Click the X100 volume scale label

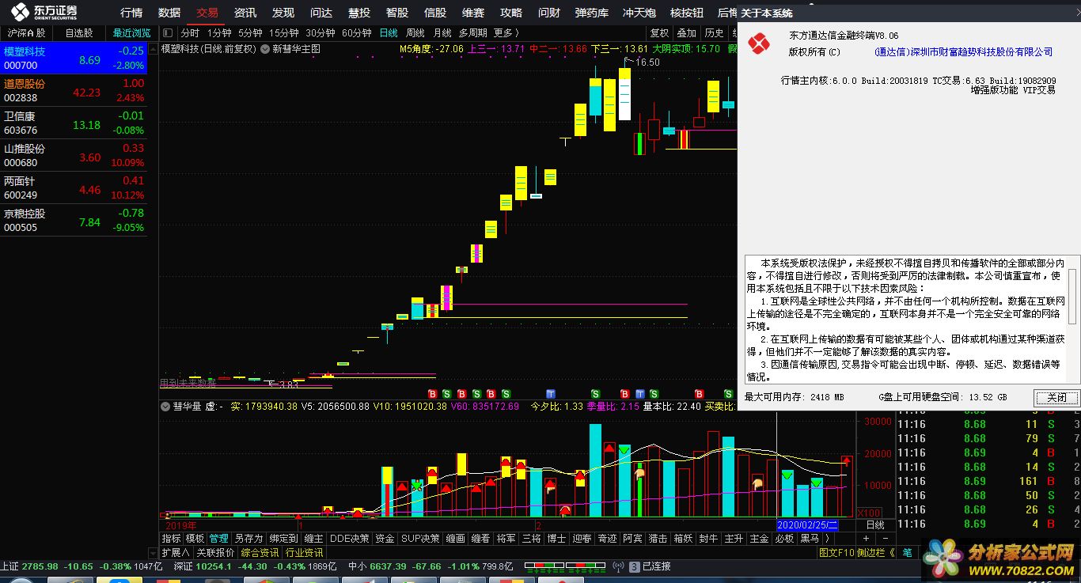pos(868,513)
